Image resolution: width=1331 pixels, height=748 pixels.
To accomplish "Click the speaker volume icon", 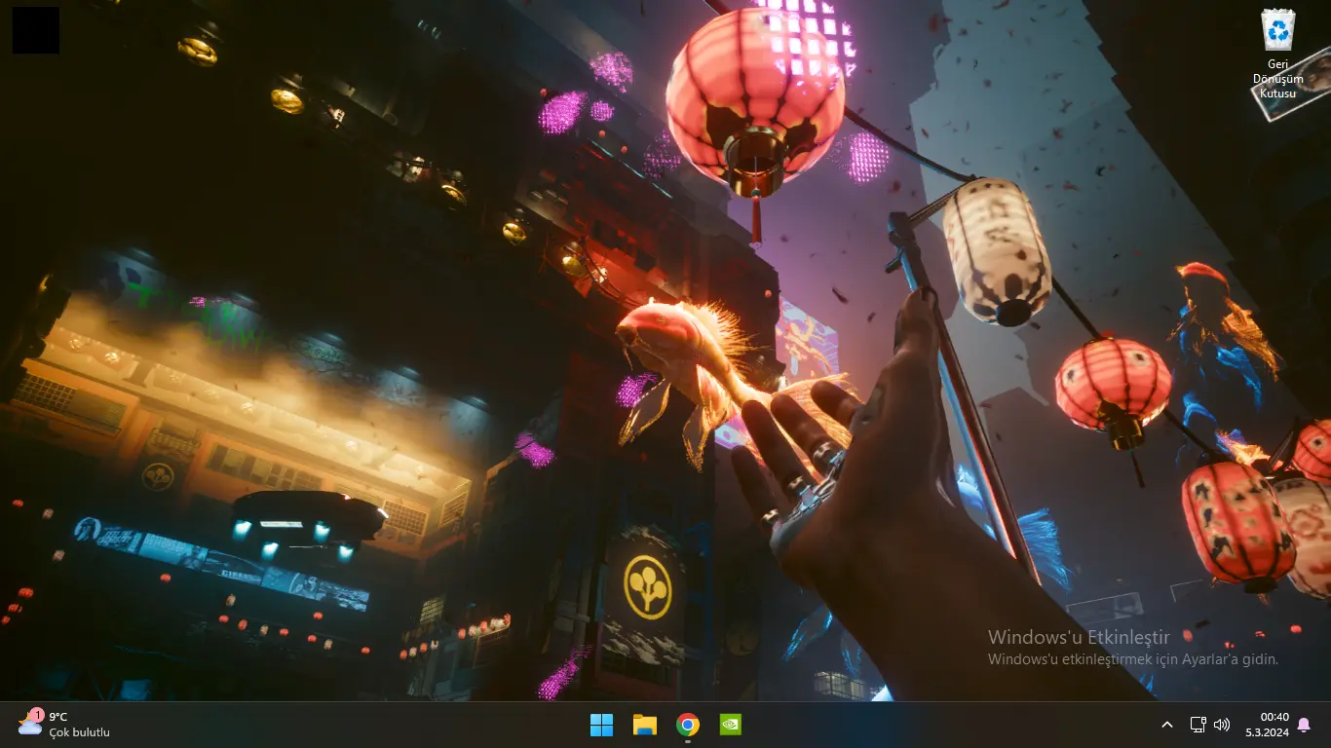I will pos(1222,725).
